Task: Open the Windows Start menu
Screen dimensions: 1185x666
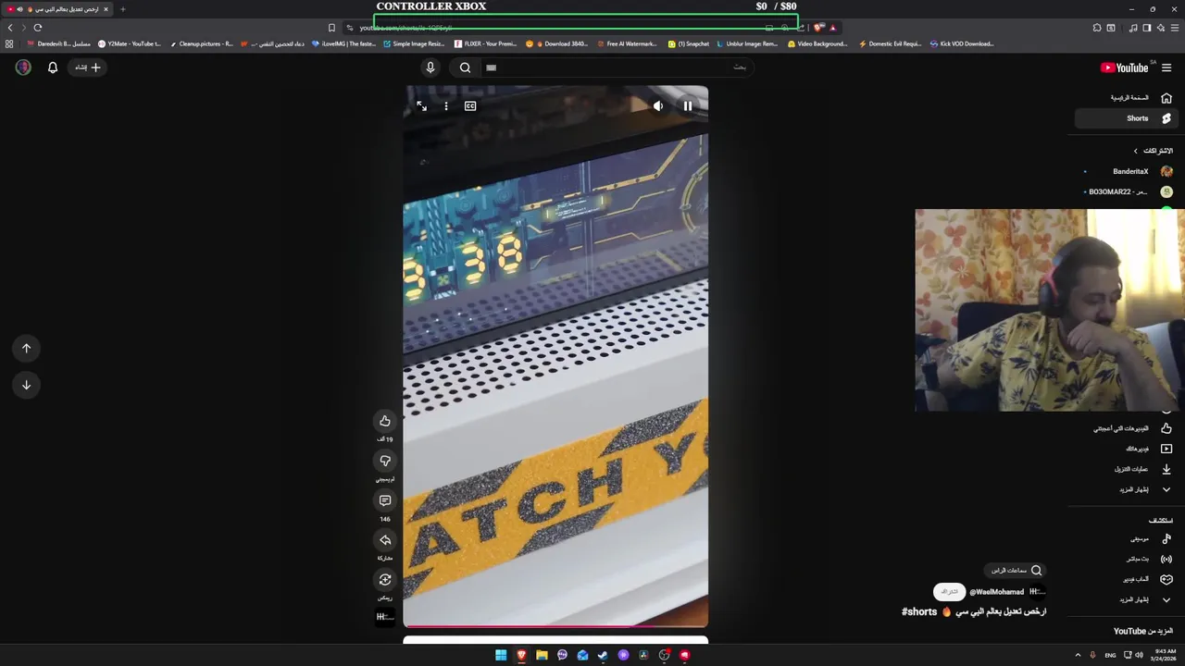Action: click(501, 655)
